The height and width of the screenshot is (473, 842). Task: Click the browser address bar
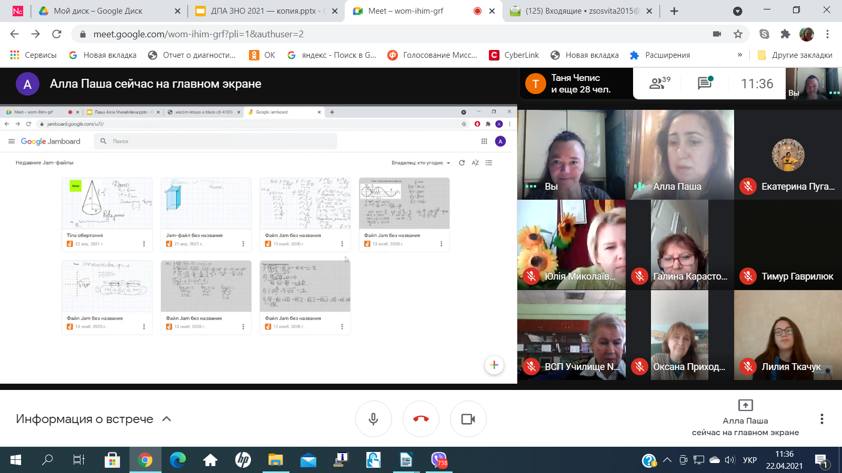point(368,34)
